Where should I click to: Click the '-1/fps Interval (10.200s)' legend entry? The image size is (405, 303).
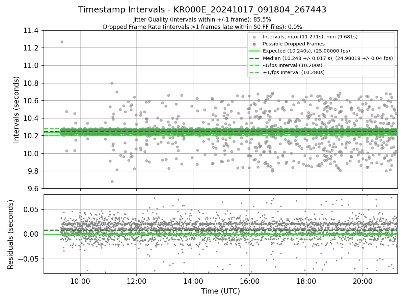(292, 65)
